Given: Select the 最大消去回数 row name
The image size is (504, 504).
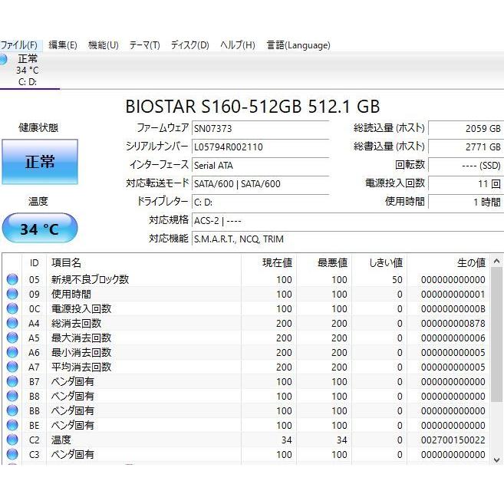Looking at the screenshot, I should [x=81, y=338].
